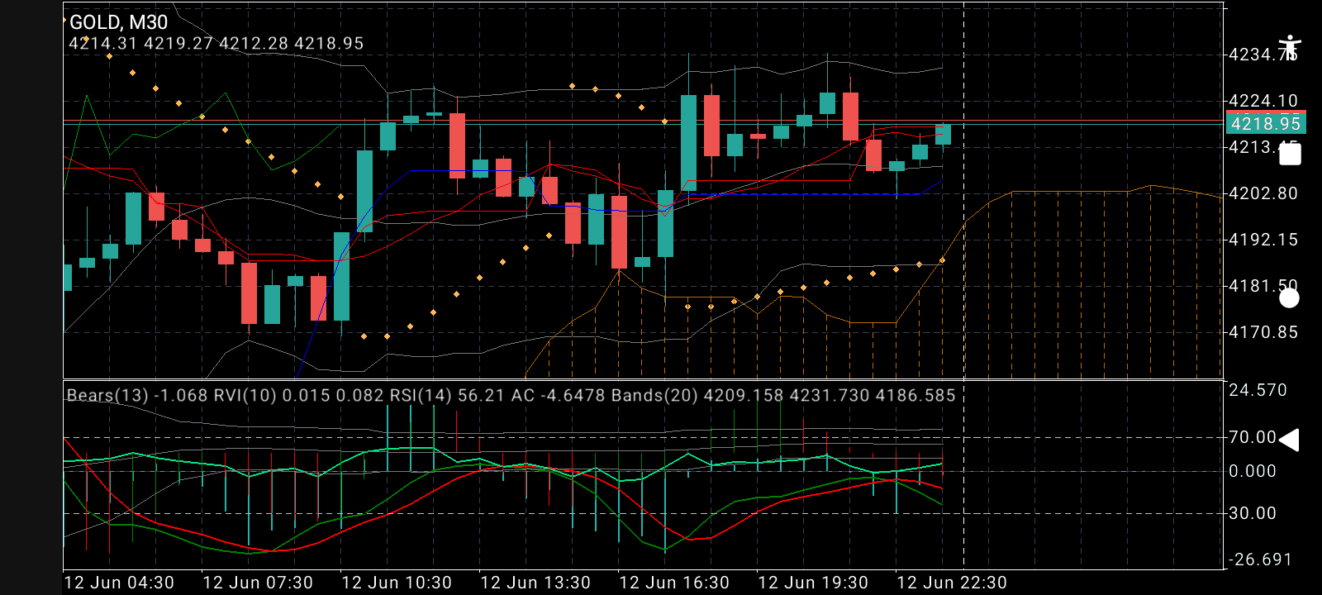Click the 12 Jun 07:30 time label
Viewport: 1322px width, 595px height.
pos(258,583)
